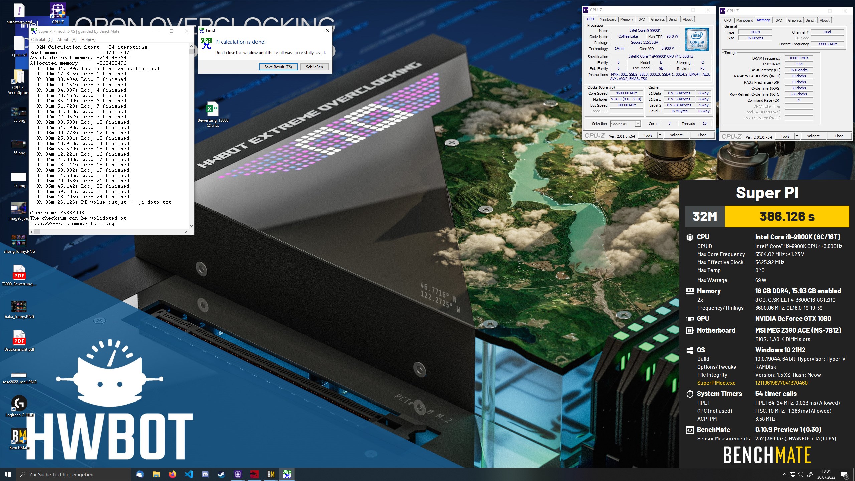Open the autostart.yaml desktop file

[19, 13]
